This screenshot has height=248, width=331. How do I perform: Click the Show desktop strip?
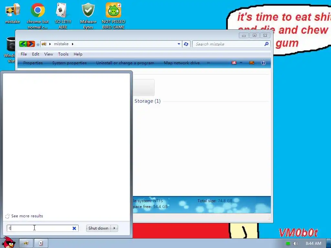[x=328, y=243]
